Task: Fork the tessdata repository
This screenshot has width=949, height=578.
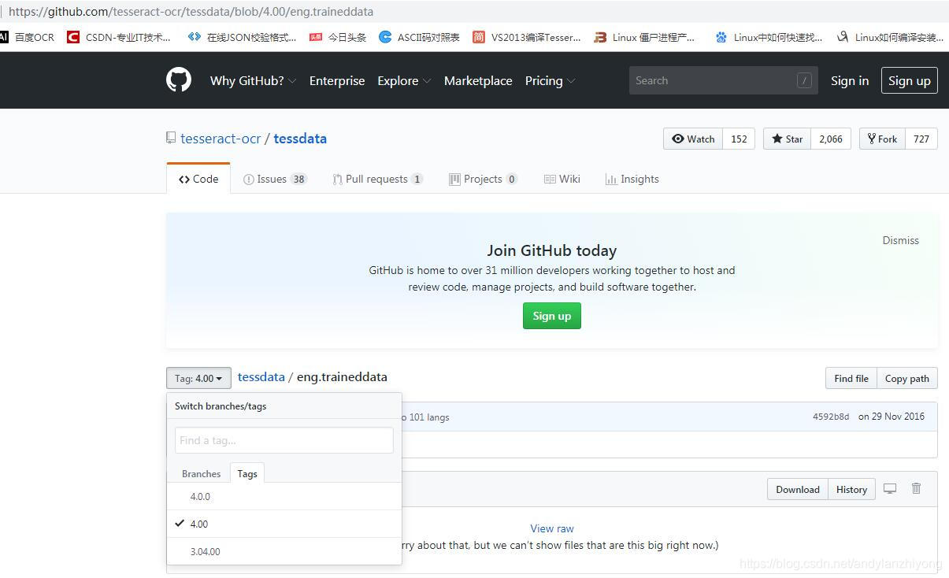Action: click(882, 139)
